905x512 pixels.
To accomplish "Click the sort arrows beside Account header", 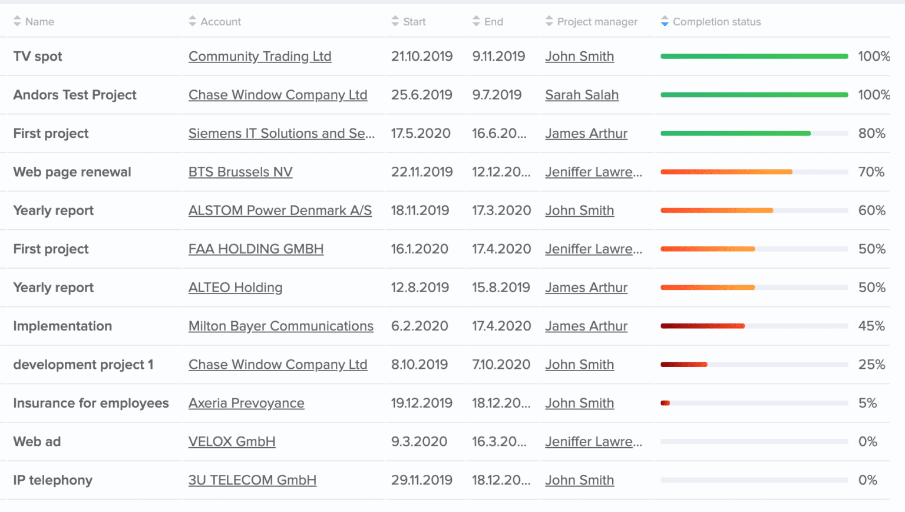I will pos(193,22).
